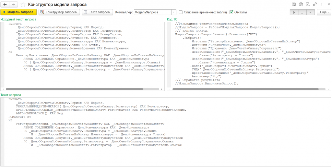Click the //@Компайлер ТекстЗапросаВМодельЗапроса line

[x=211, y=24]
